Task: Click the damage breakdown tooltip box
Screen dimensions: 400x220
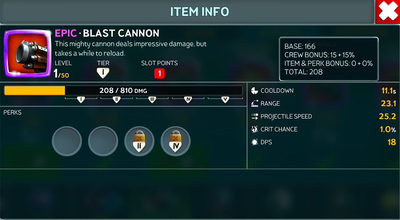Action: tap(329, 59)
